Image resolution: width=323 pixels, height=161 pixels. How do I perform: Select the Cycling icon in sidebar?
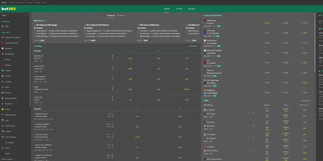pyautogui.click(x=3, y=82)
